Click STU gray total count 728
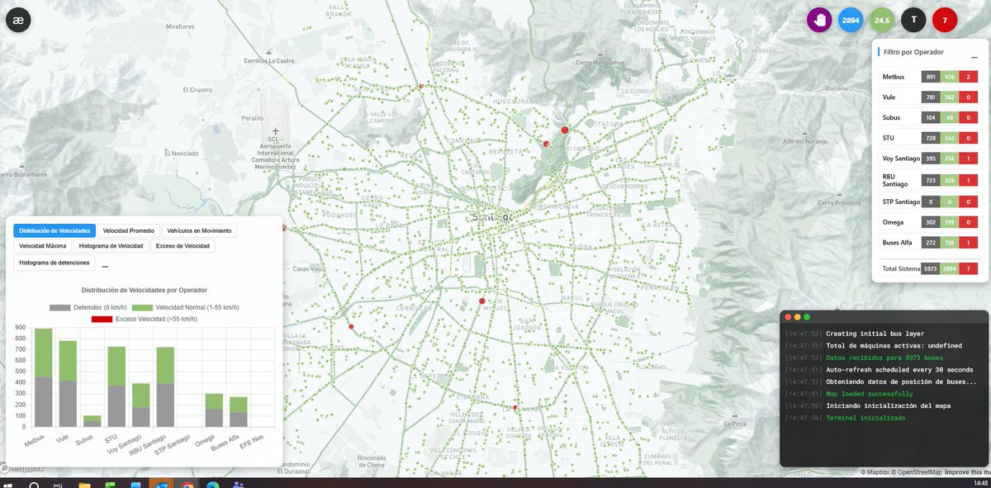Screen dimensions: 991x488 930,138
